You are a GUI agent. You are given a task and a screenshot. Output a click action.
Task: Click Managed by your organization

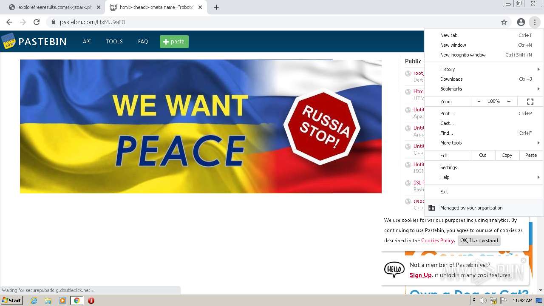tap(484, 208)
